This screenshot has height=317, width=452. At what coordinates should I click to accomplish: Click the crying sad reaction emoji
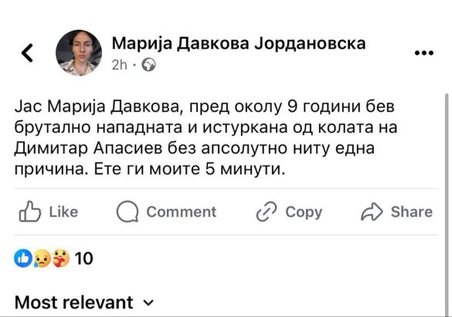click(42, 258)
